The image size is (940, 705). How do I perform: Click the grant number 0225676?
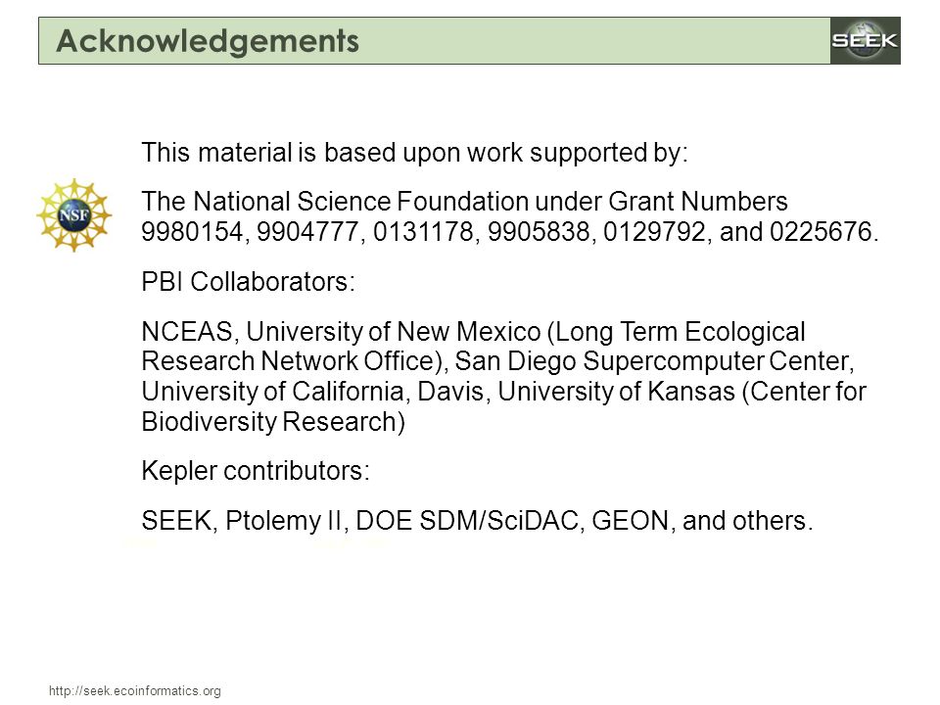[821, 231]
